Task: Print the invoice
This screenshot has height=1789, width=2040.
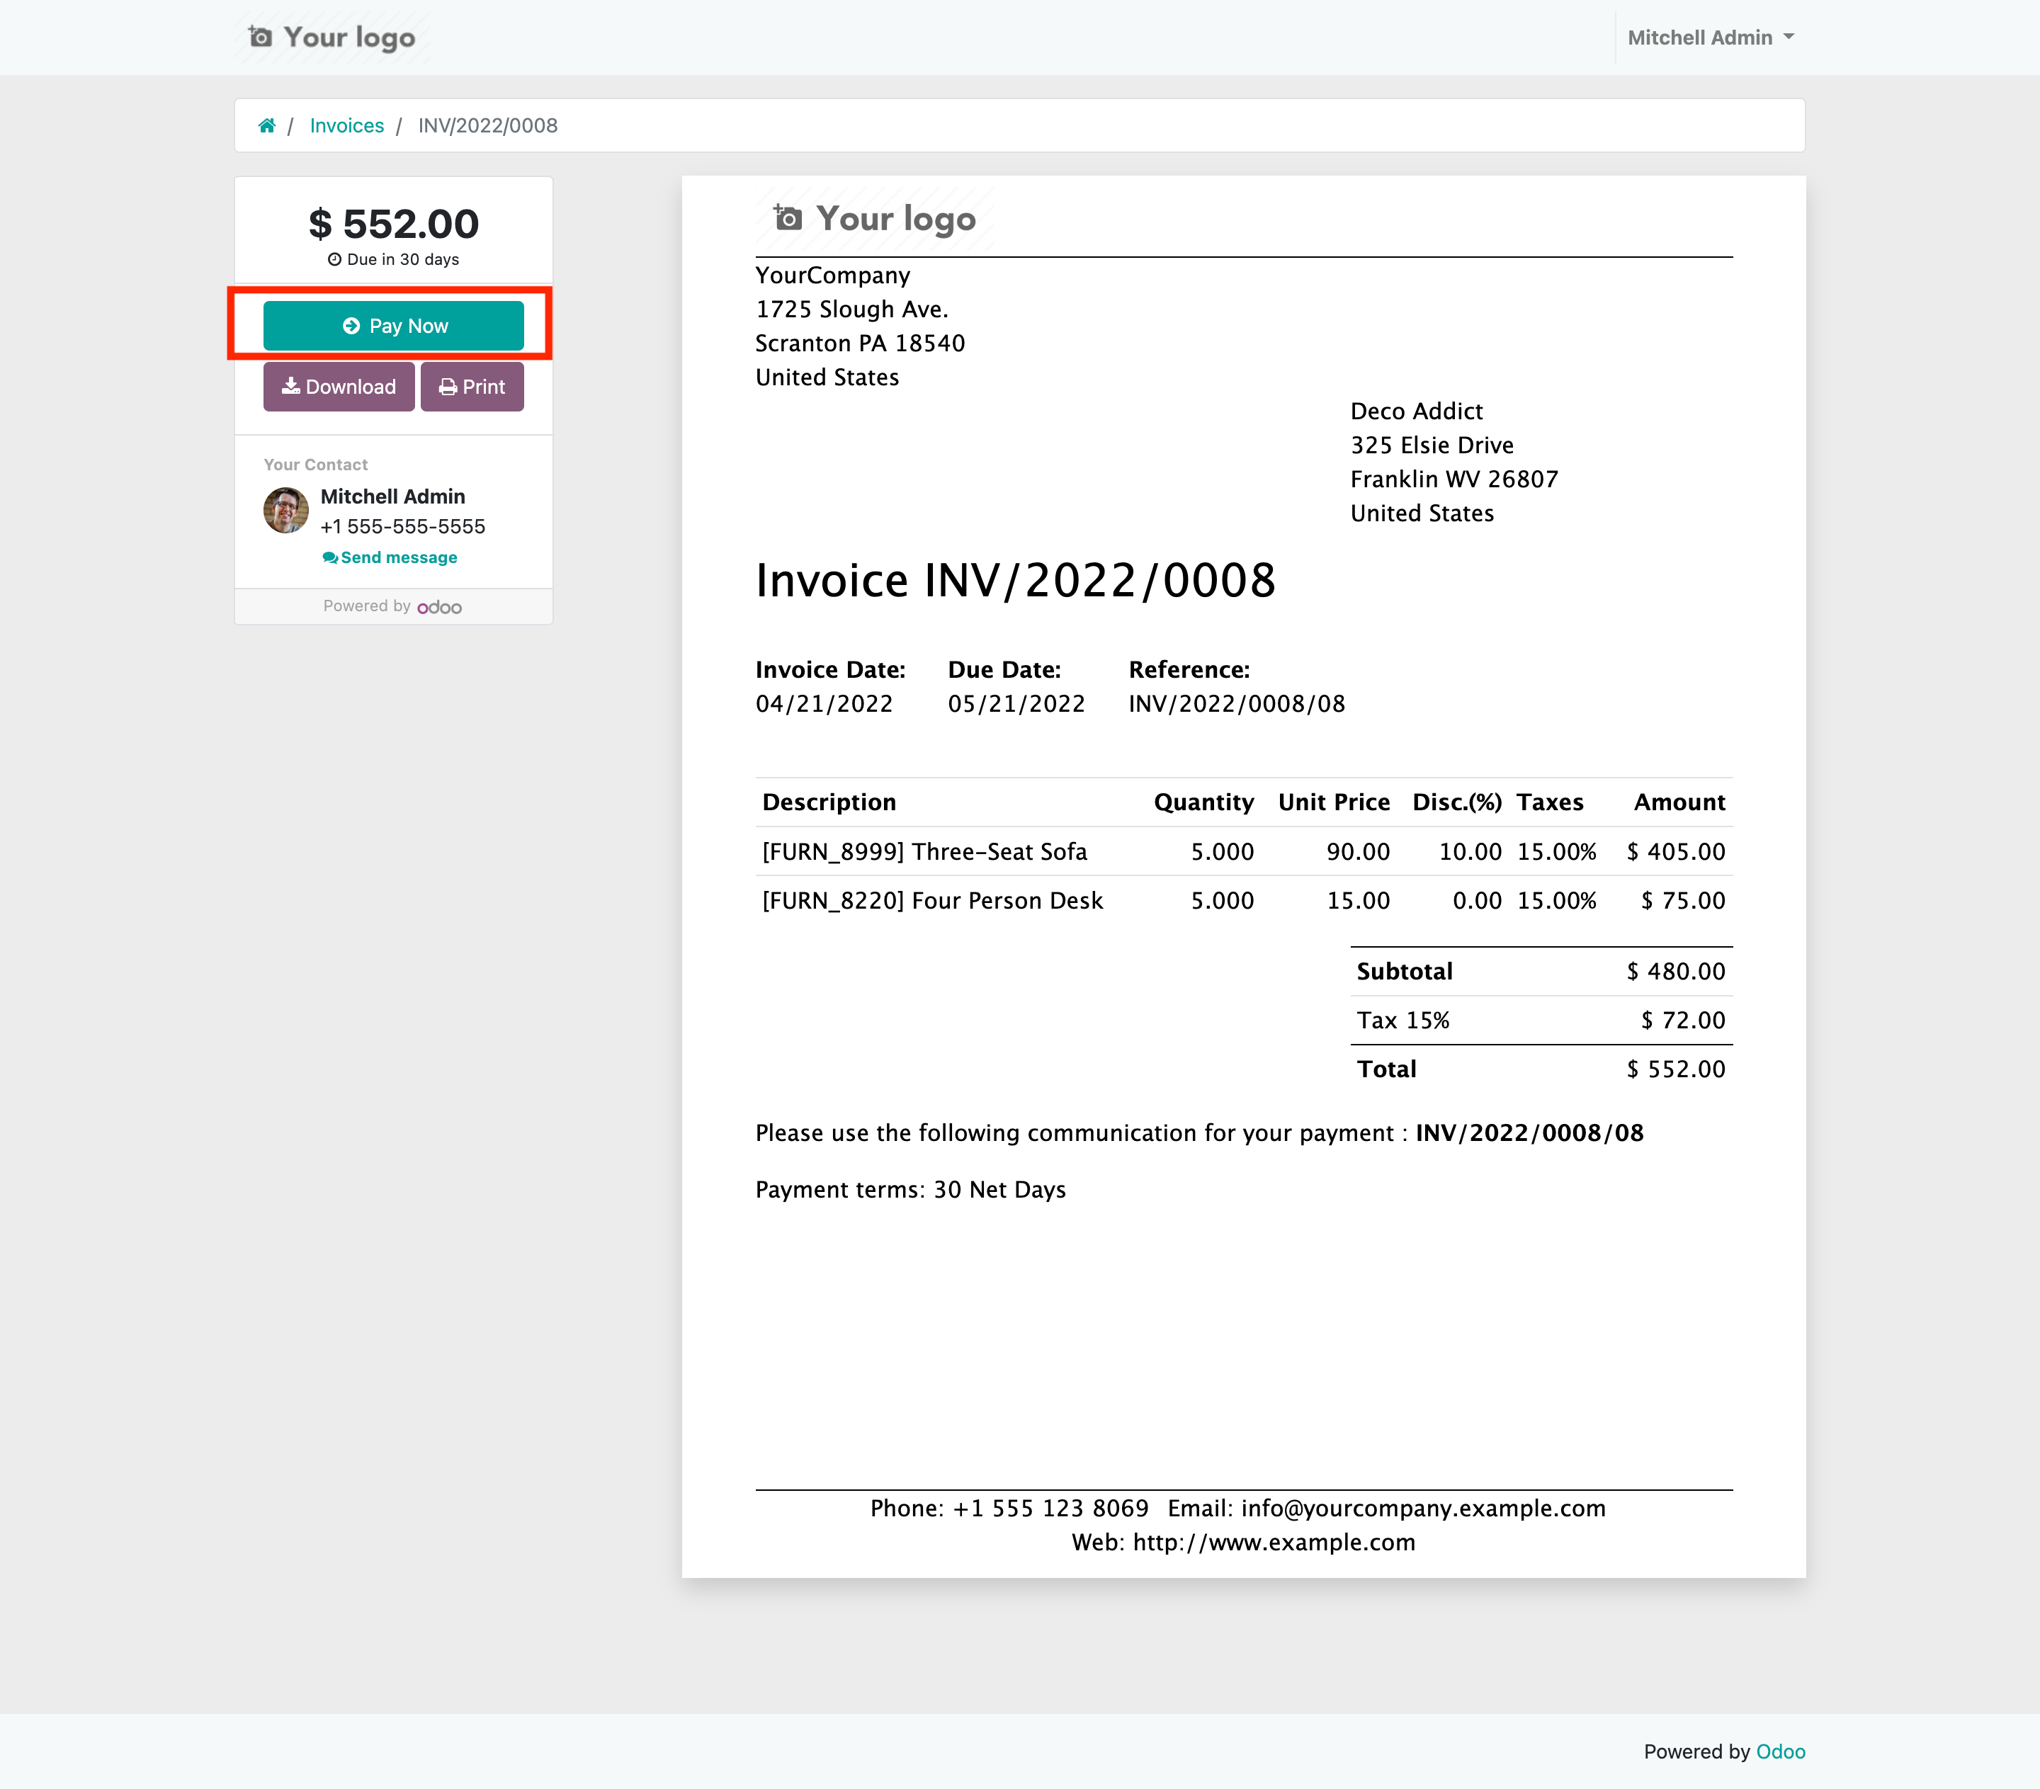Action: point(472,387)
